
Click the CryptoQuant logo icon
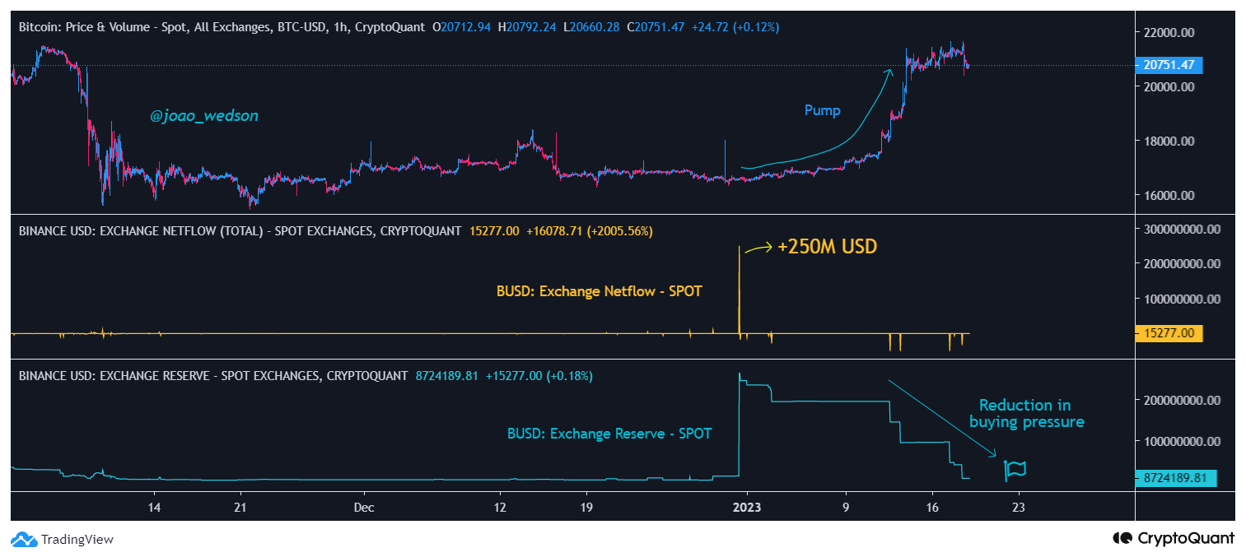(x=1122, y=539)
